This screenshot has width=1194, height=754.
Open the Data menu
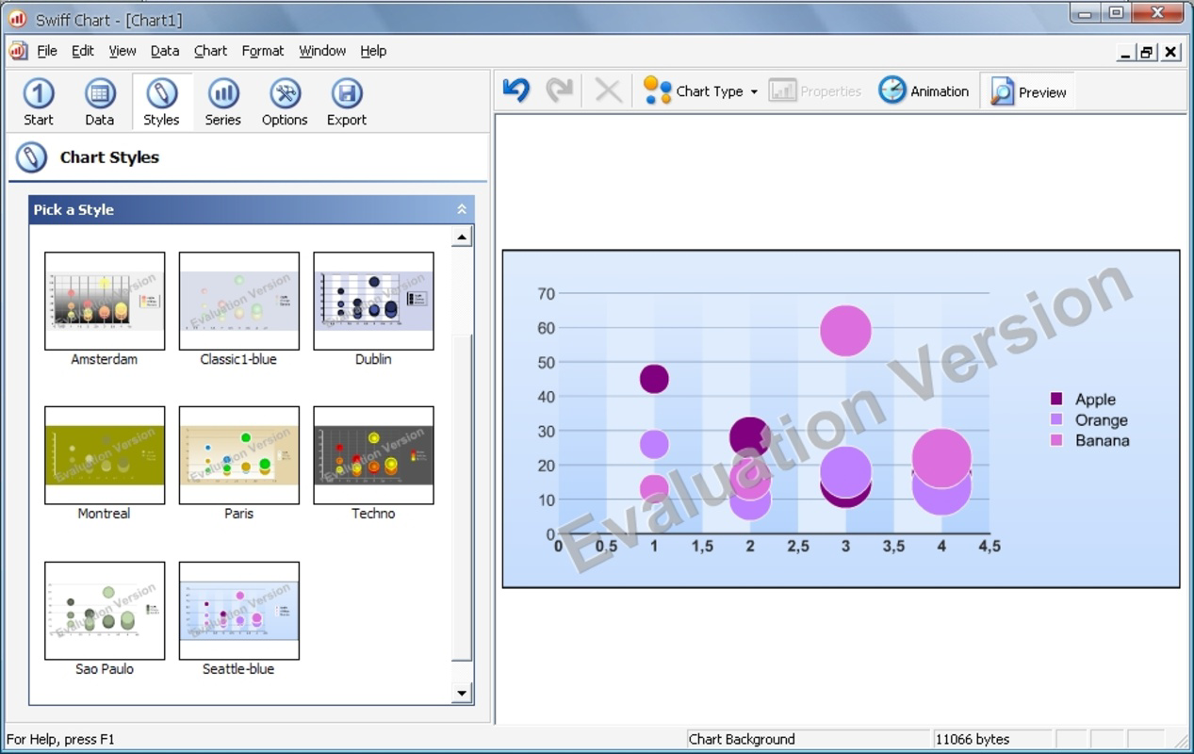tap(165, 51)
